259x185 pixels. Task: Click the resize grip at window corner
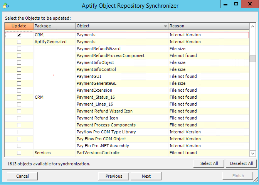(x=256, y=179)
